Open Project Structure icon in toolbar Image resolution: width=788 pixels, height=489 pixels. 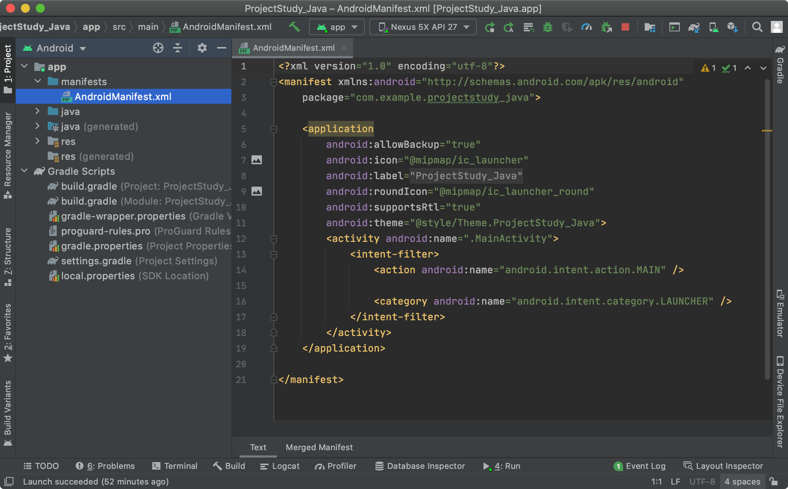pos(650,27)
